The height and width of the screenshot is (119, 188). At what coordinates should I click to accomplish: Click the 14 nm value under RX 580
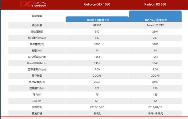tap(155, 50)
